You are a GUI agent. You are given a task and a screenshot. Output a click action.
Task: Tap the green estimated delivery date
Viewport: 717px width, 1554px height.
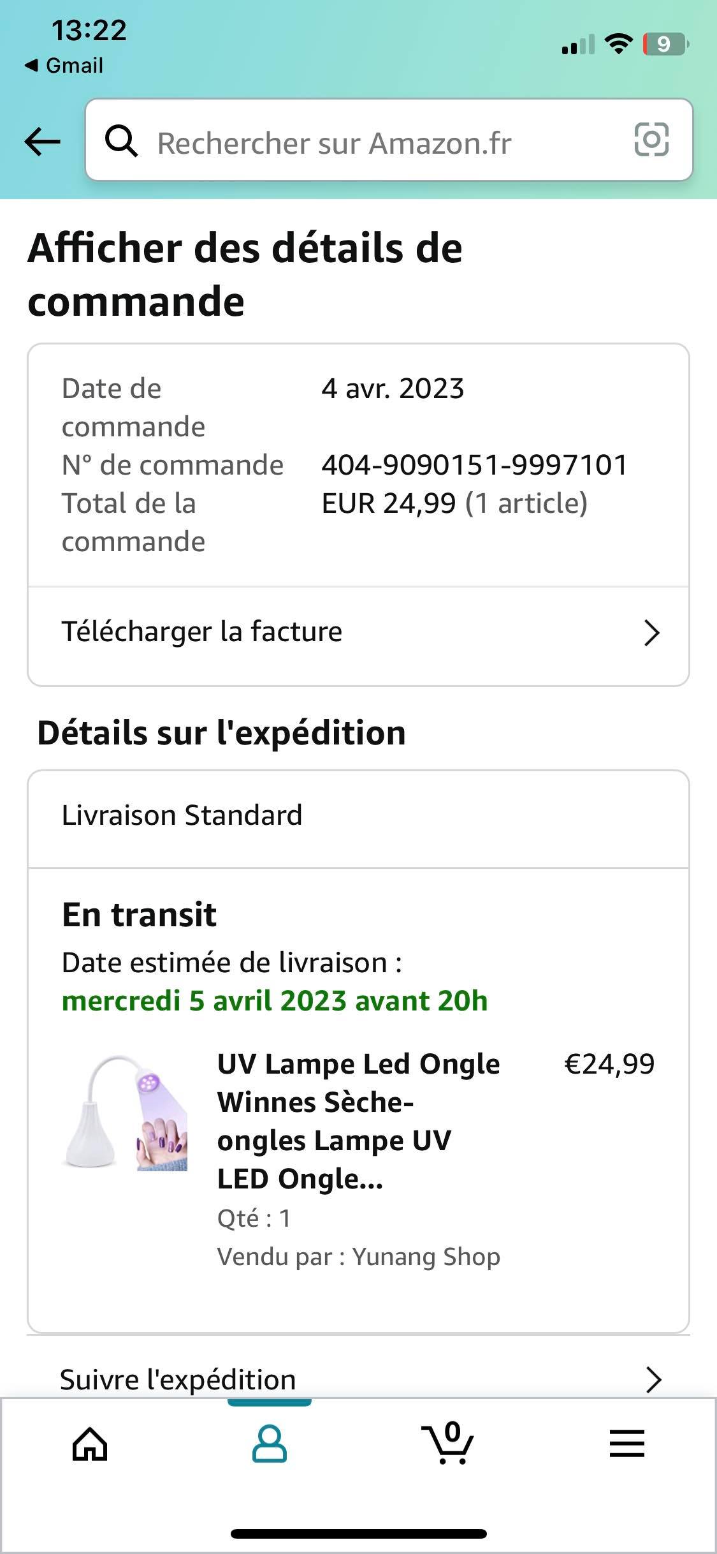pos(275,1001)
